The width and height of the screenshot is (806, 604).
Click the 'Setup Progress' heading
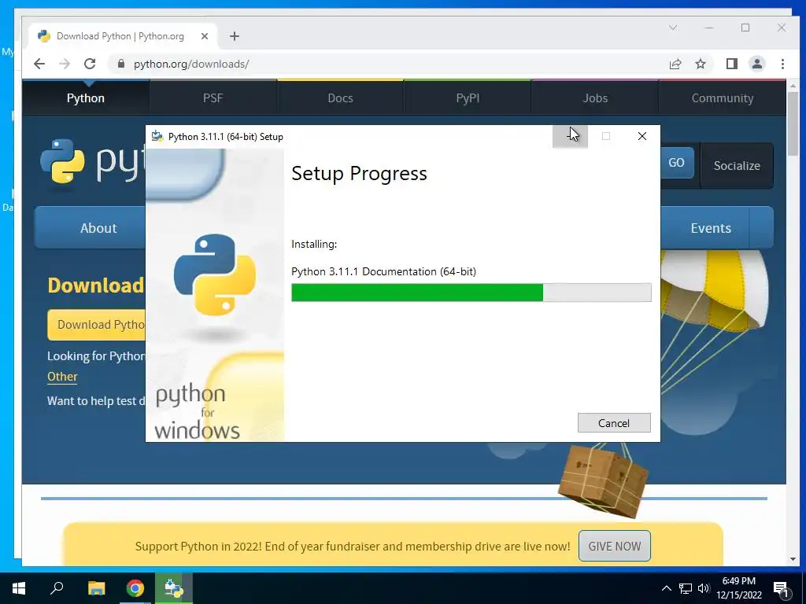point(359,174)
